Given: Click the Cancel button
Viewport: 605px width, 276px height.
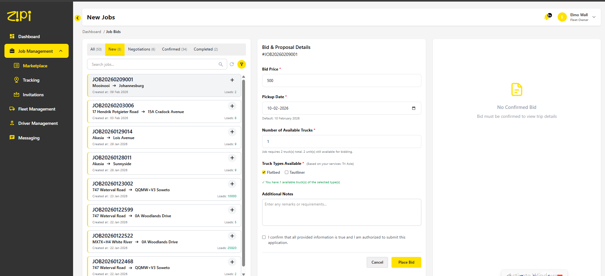Looking at the screenshot, I should tap(377, 262).
